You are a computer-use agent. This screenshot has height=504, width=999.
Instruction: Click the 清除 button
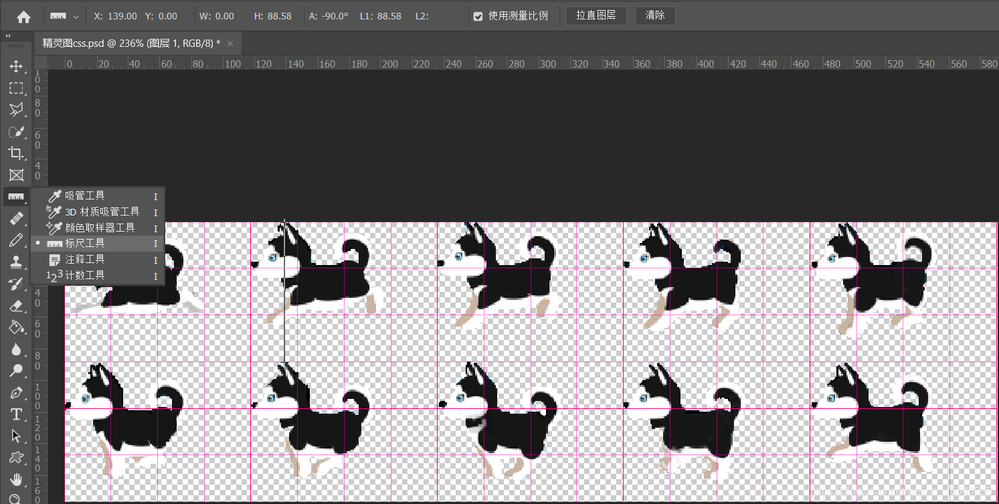coord(655,15)
